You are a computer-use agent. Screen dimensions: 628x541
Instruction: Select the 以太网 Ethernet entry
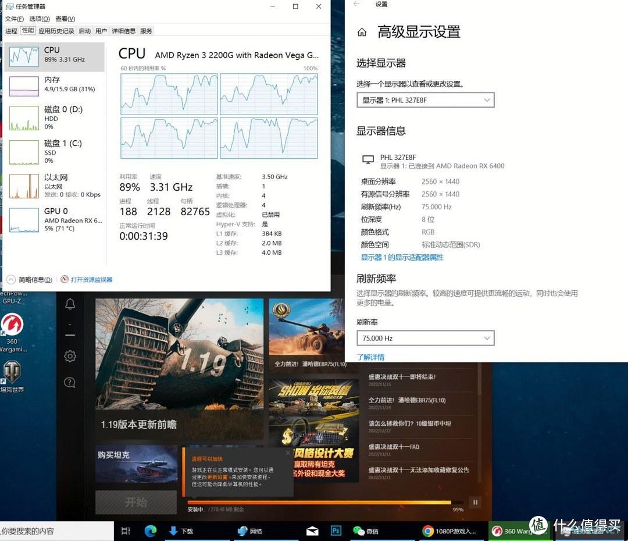[x=55, y=186]
